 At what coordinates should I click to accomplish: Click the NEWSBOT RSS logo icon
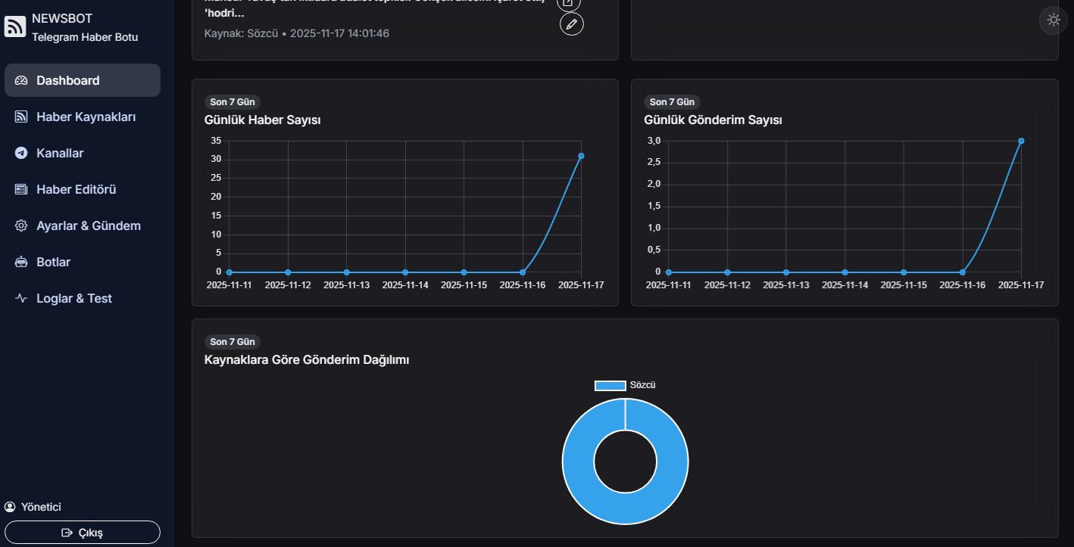pyautogui.click(x=15, y=26)
